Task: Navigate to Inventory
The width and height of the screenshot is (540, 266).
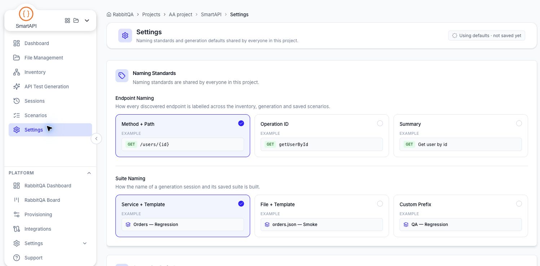Action: [50, 72]
